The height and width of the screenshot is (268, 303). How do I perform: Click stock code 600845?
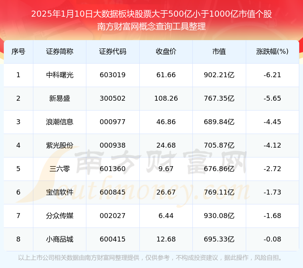pos(112,192)
